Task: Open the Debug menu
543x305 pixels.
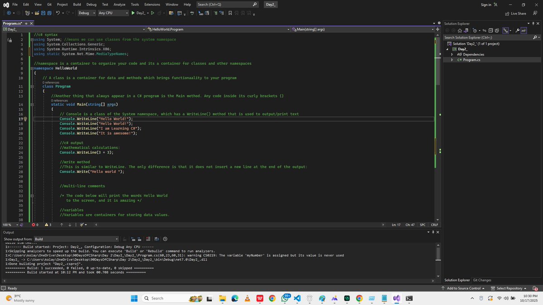Action: click(91, 4)
